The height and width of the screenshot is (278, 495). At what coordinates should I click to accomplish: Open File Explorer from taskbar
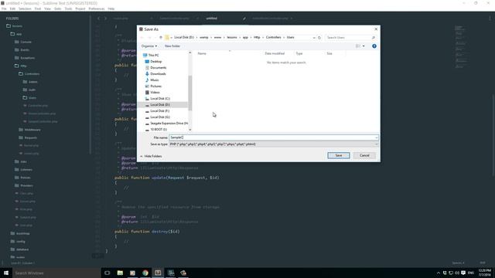click(120, 273)
